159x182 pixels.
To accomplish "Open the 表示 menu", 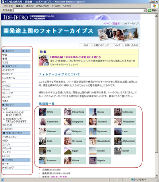I will (30, 6).
